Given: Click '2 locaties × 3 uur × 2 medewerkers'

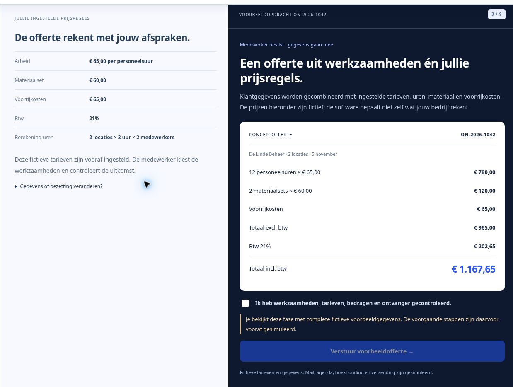Looking at the screenshot, I should [132, 138].
